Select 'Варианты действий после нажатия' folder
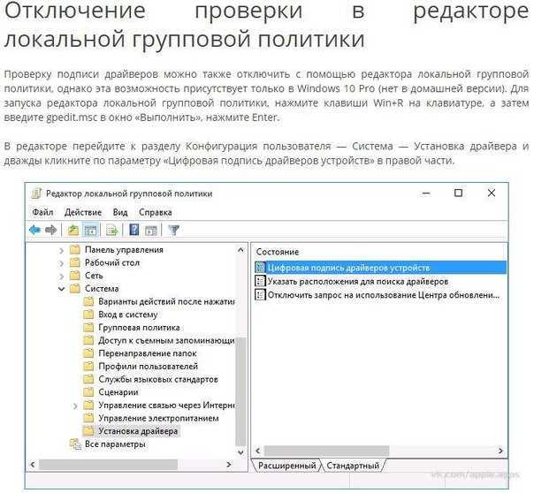The image size is (534, 493). pyautogui.click(x=166, y=301)
